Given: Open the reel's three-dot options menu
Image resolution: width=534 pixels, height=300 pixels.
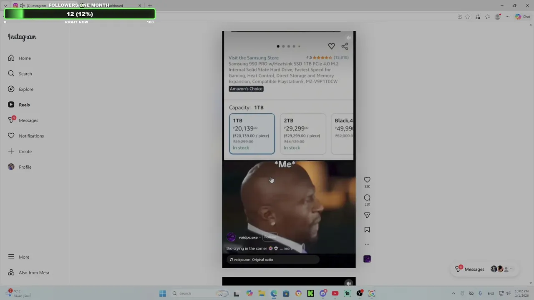Looking at the screenshot, I should point(367,244).
